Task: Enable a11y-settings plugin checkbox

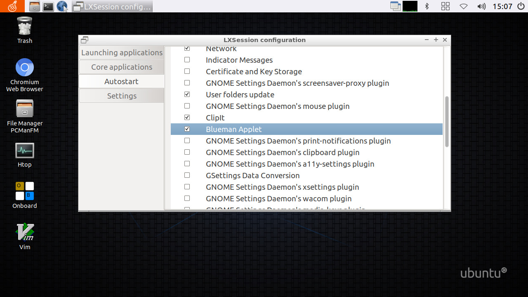Action: coord(187,164)
